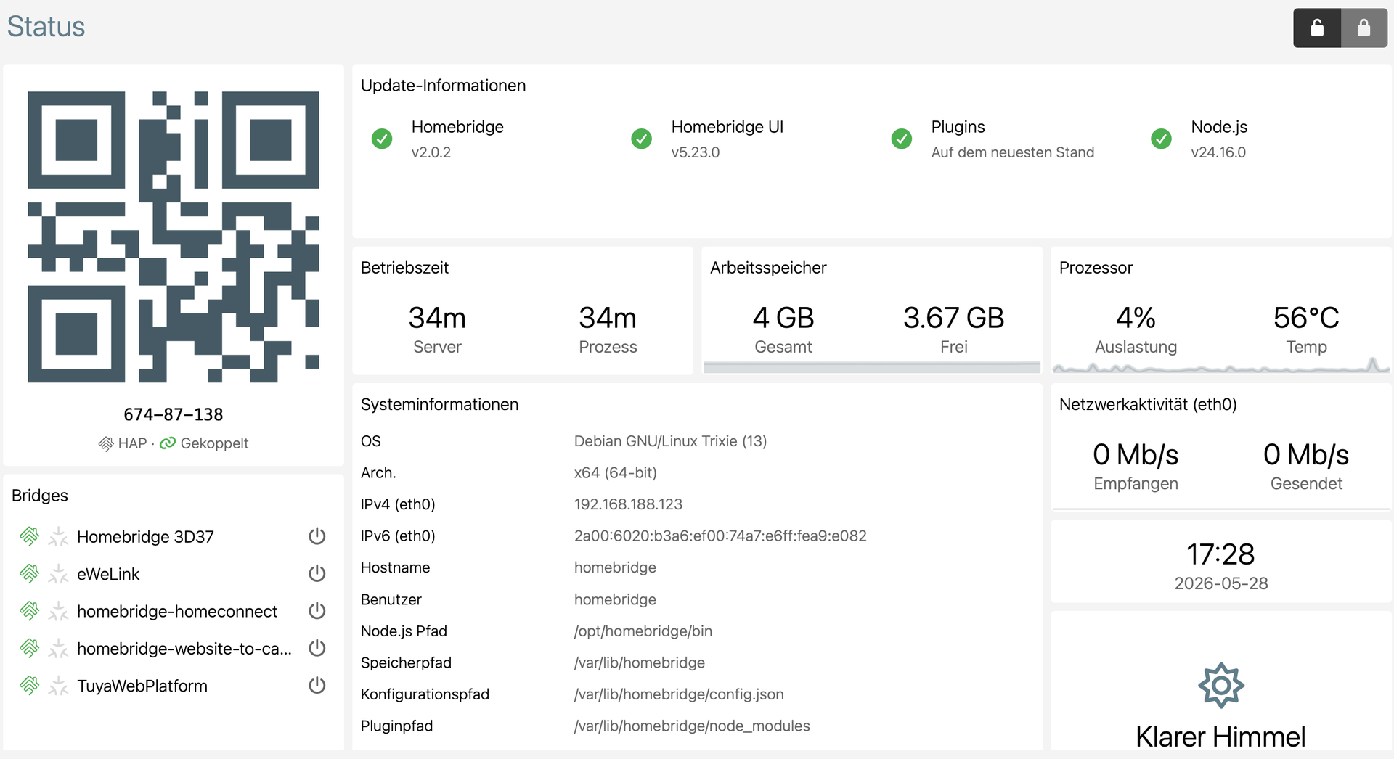The image size is (1394, 759).
Task: Click the Plugins up-to-date check icon
Action: (902, 139)
